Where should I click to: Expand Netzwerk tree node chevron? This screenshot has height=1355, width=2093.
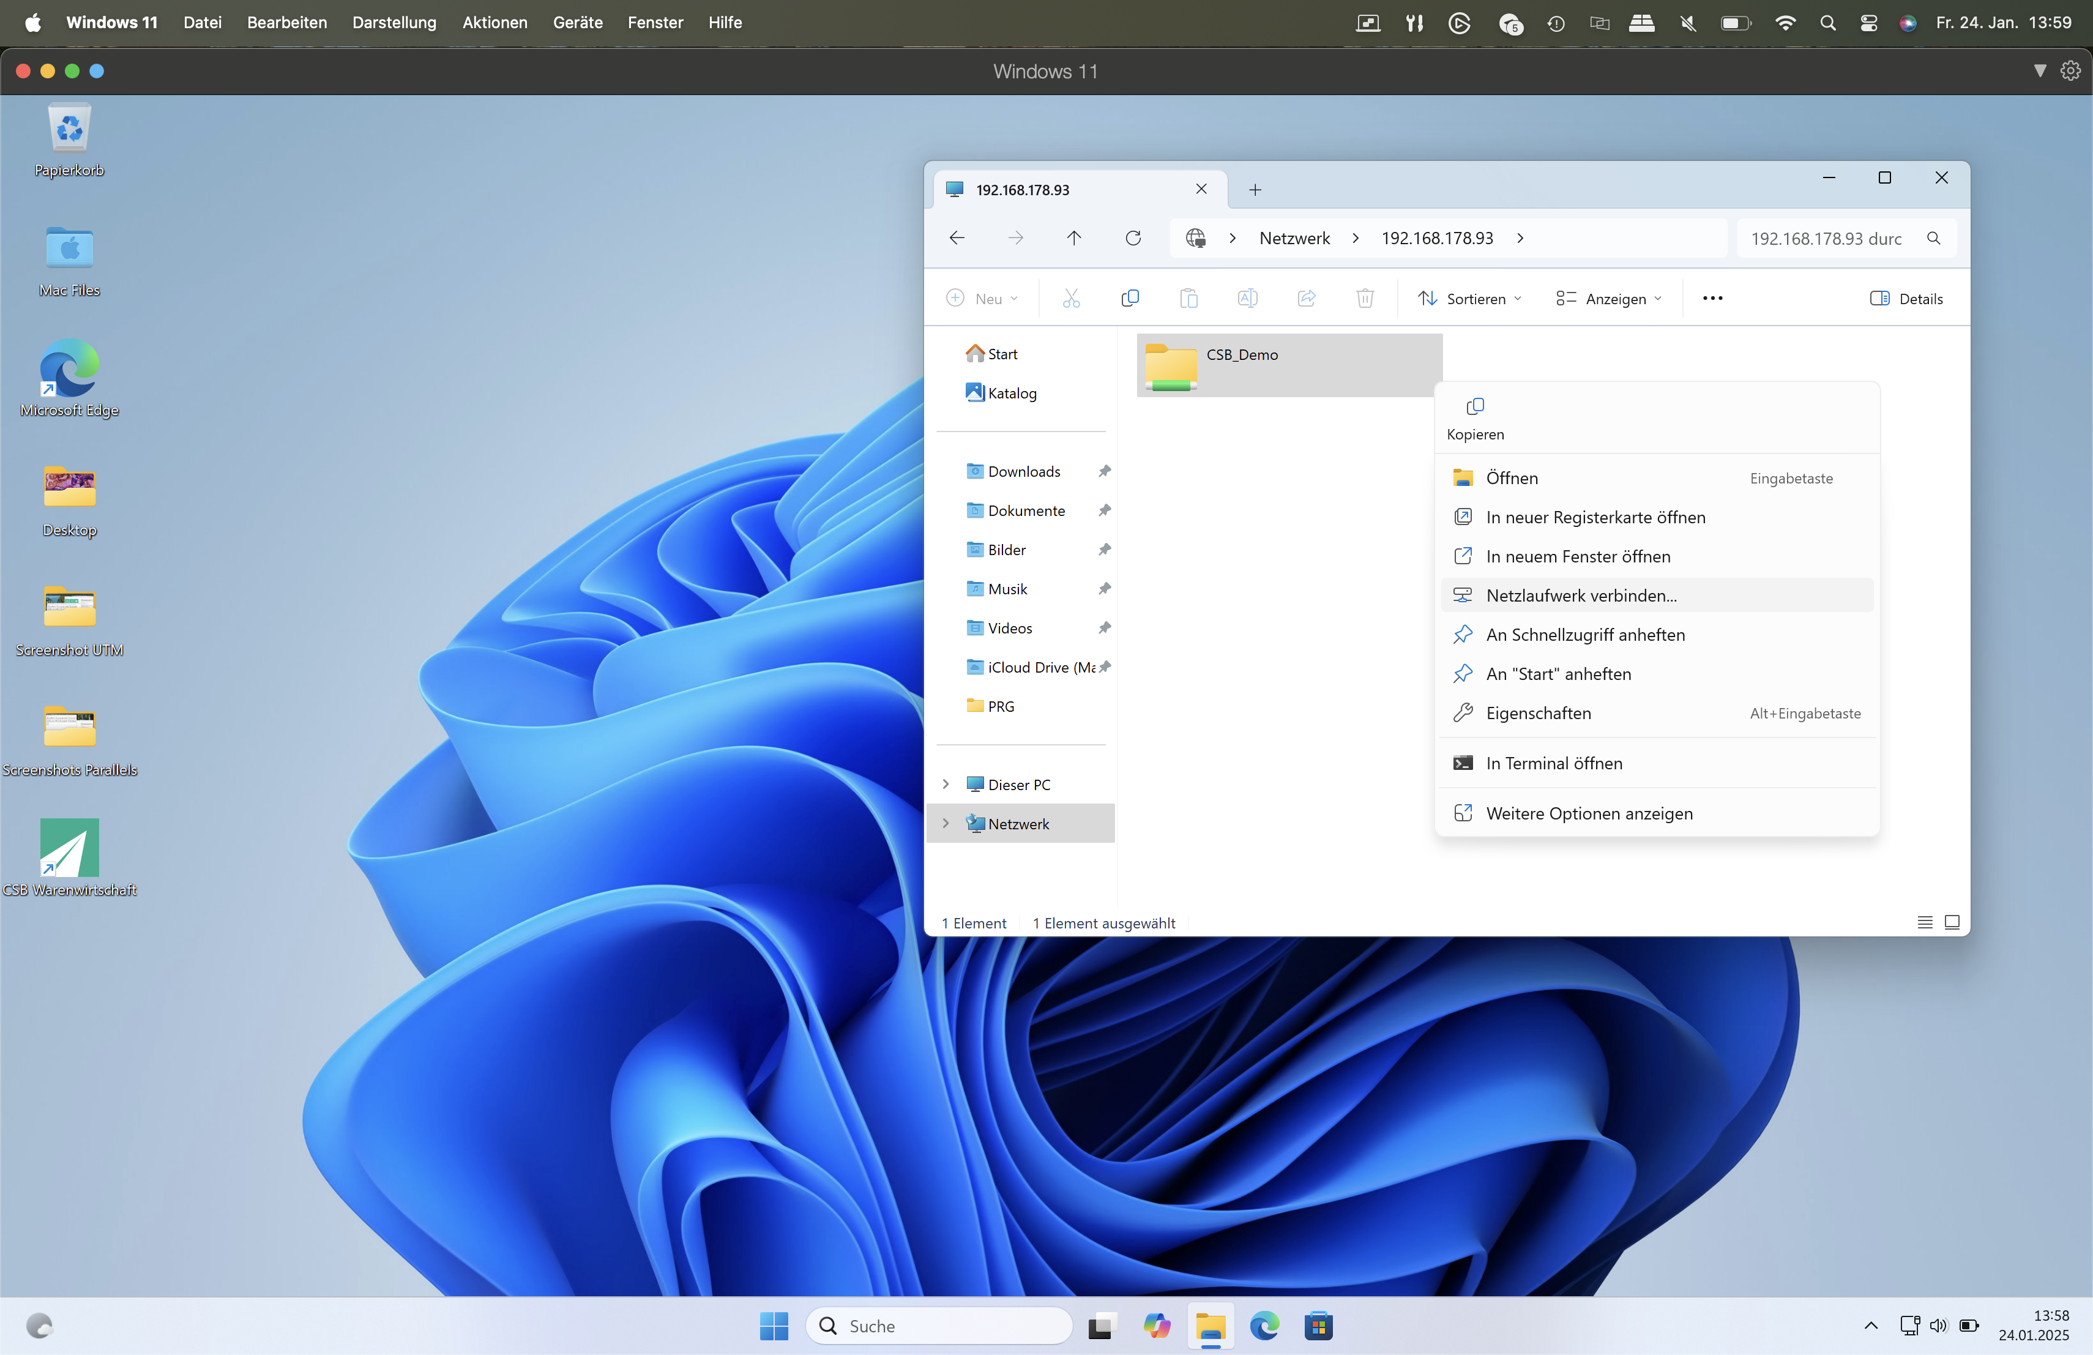[x=946, y=824]
